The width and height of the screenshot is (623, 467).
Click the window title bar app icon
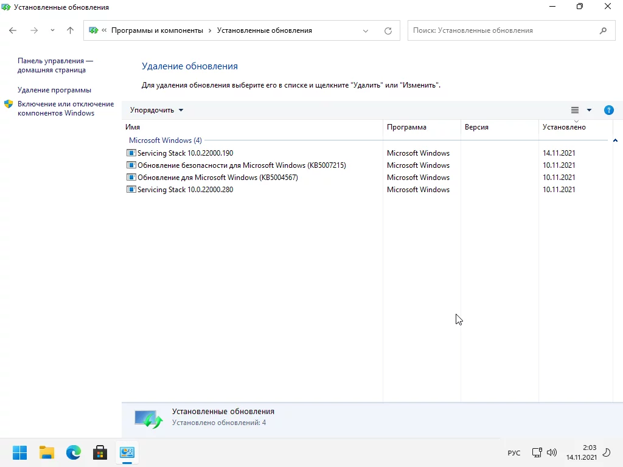[x=6, y=7]
